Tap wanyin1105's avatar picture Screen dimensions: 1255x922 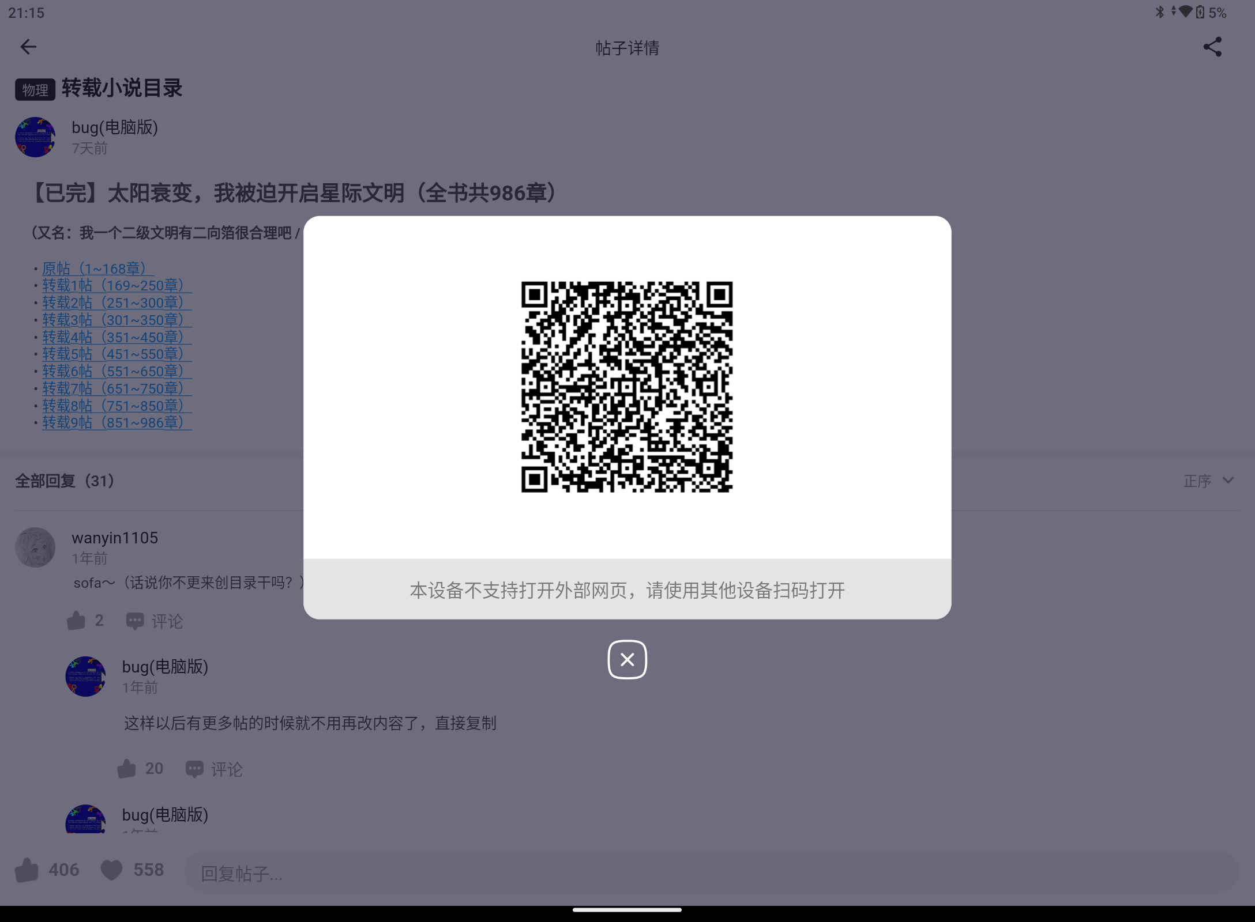(35, 547)
